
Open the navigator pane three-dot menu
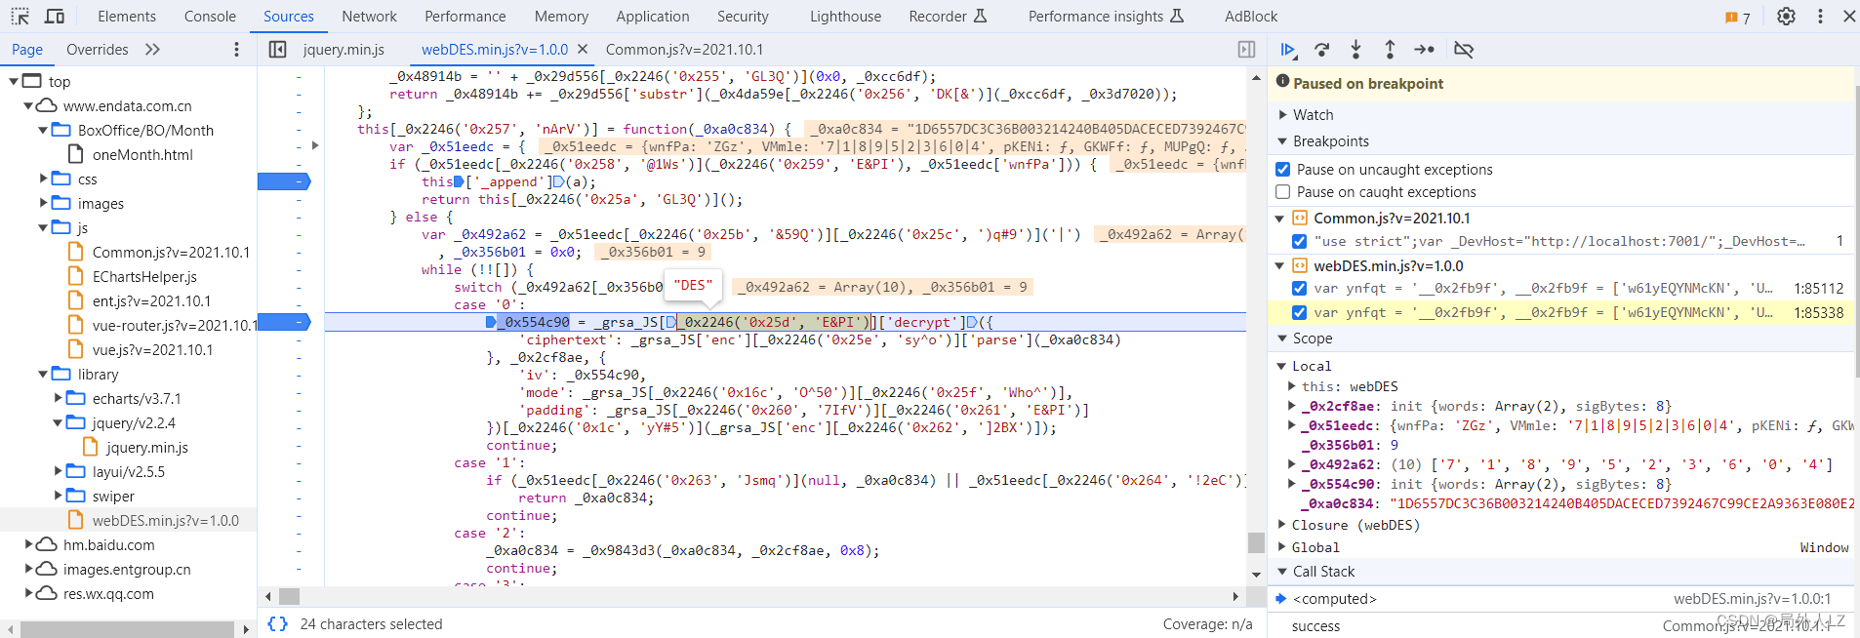[x=236, y=50]
